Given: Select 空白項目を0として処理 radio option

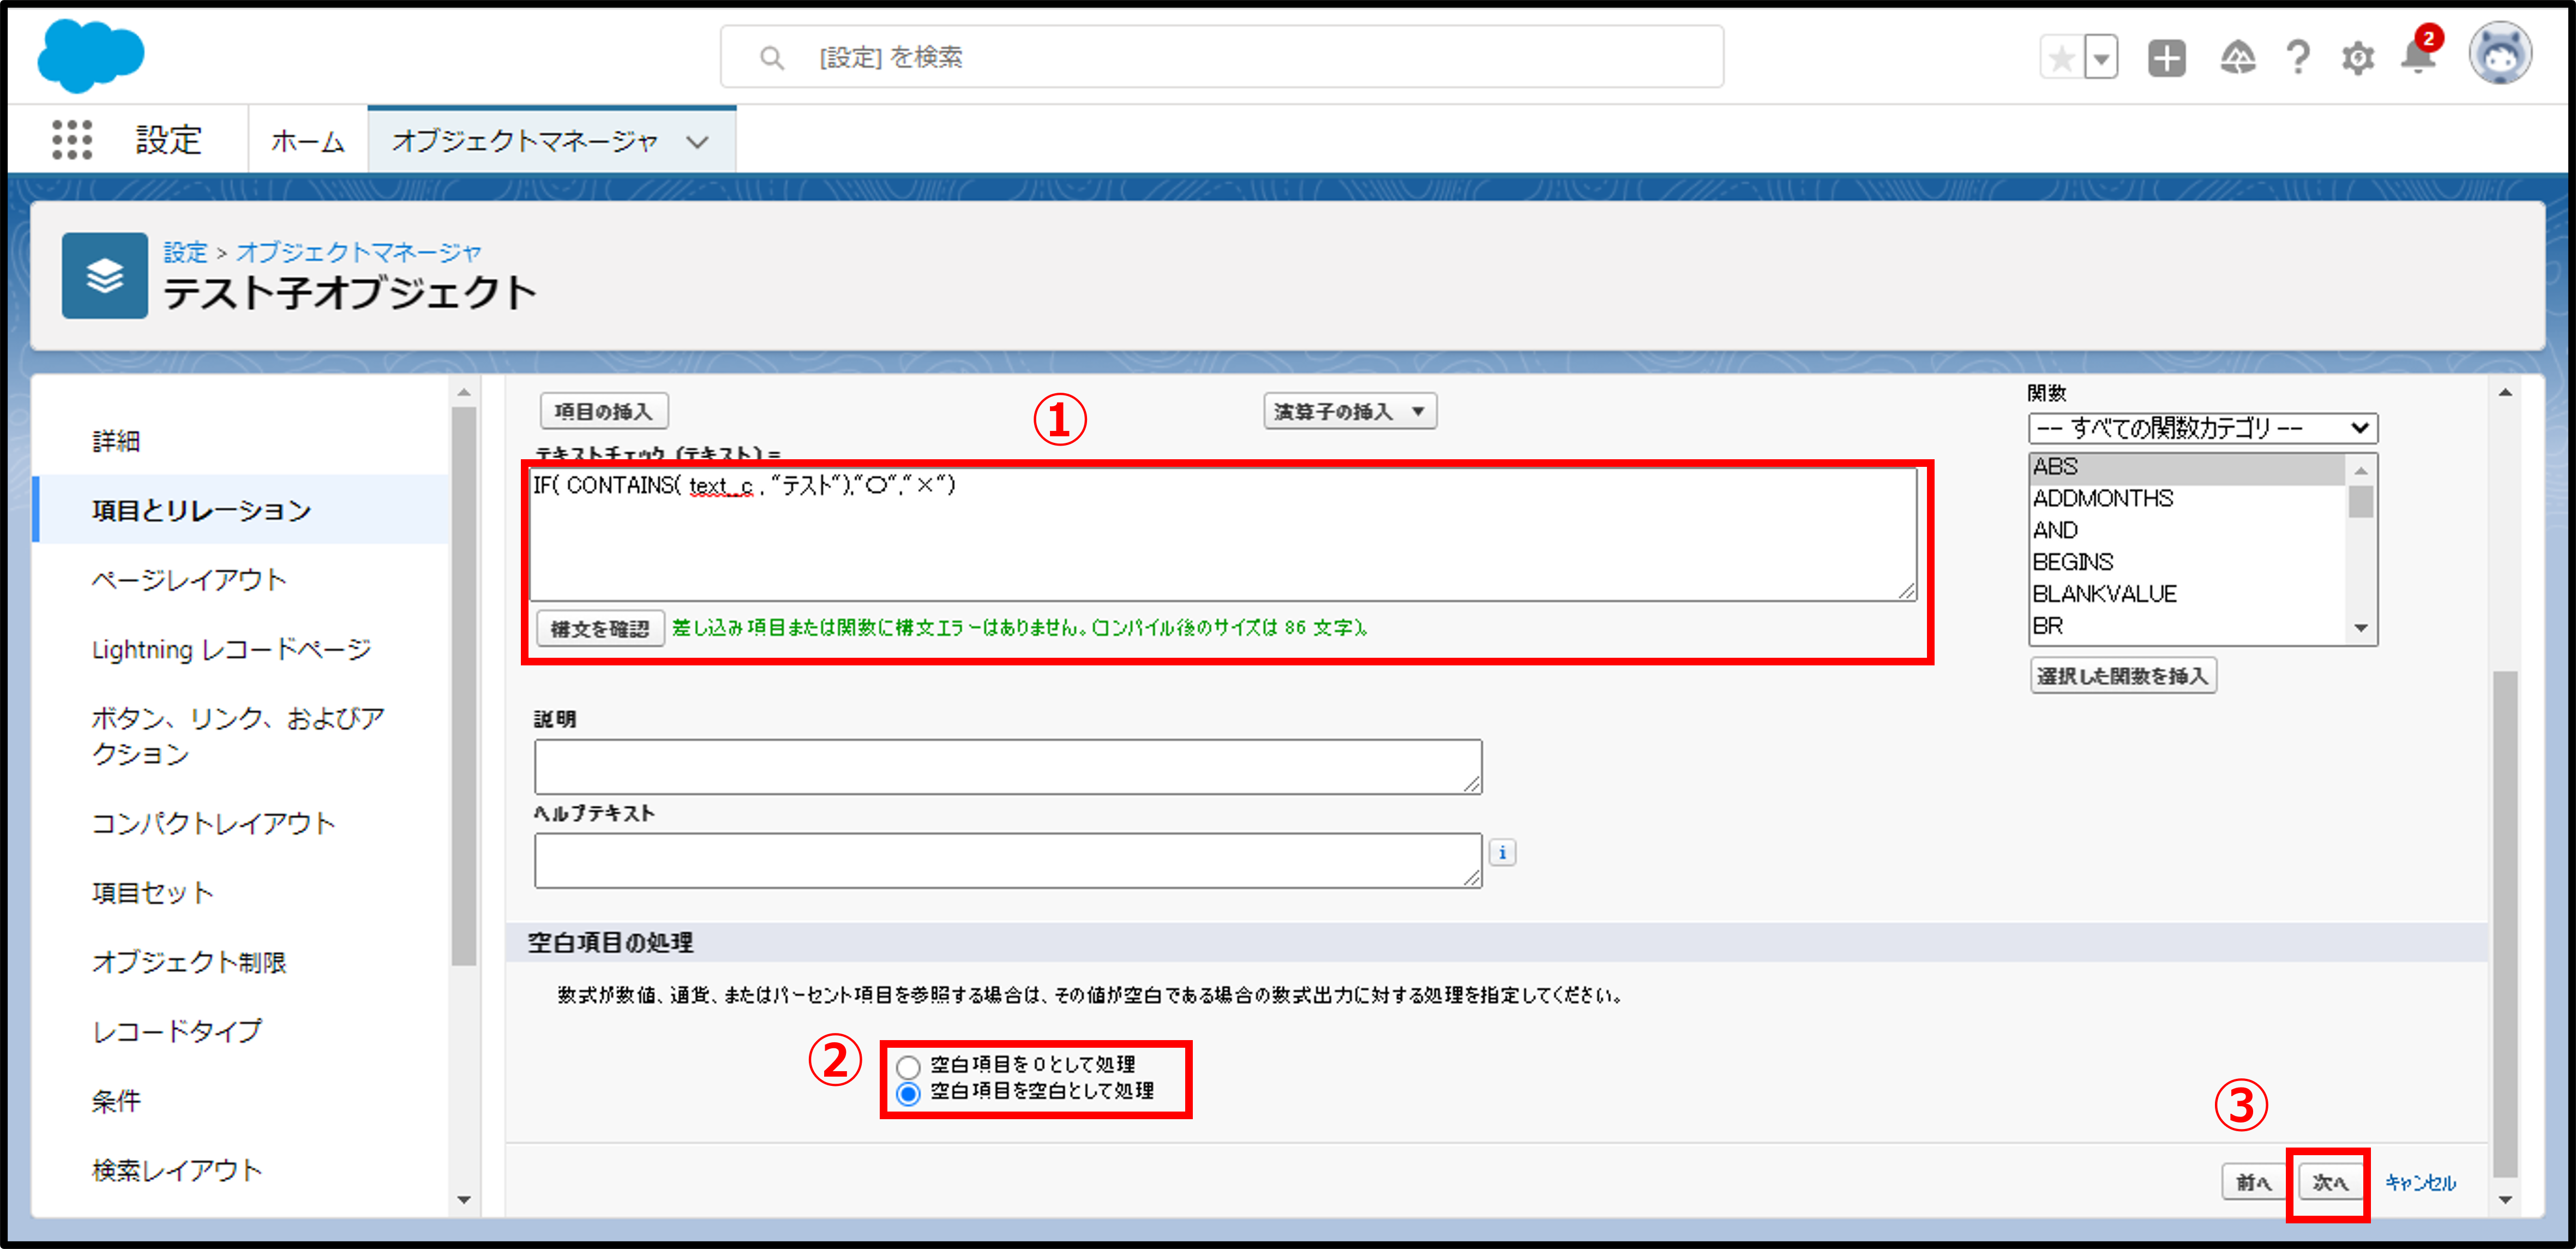Looking at the screenshot, I should pos(908,1066).
